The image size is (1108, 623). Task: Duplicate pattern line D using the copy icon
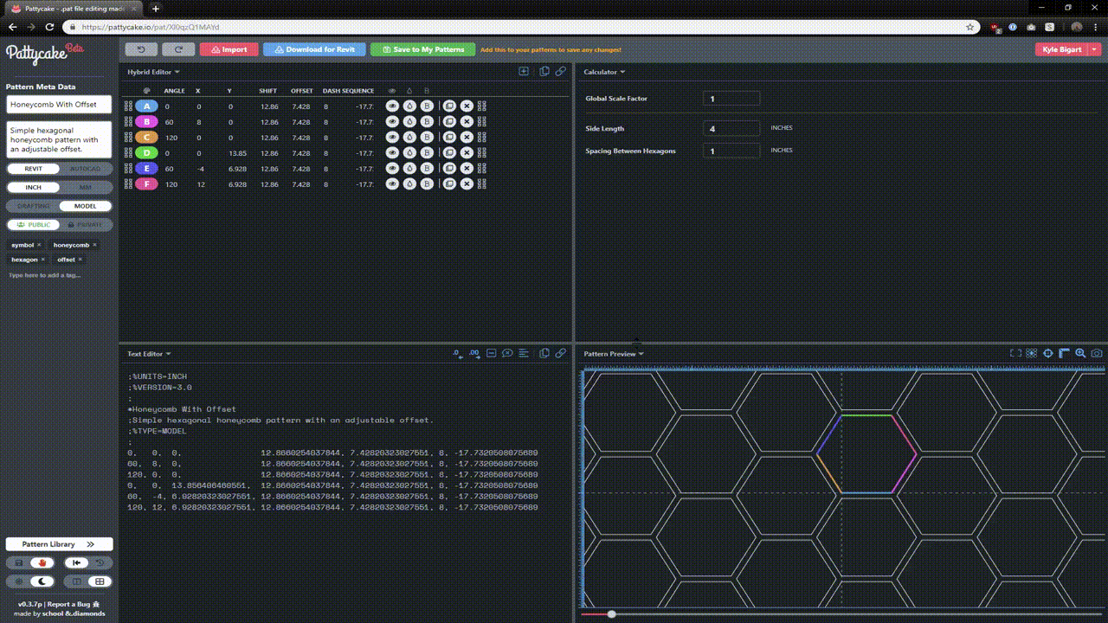pyautogui.click(x=449, y=153)
